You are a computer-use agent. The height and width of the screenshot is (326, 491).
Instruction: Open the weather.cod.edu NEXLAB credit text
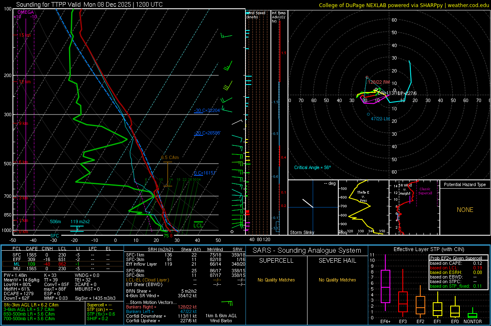pyautogui.click(x=404, y=5)
